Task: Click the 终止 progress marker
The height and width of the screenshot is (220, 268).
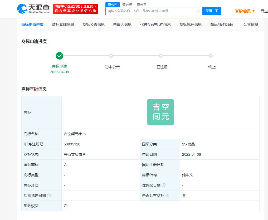Action: click(x=211, y=56)
